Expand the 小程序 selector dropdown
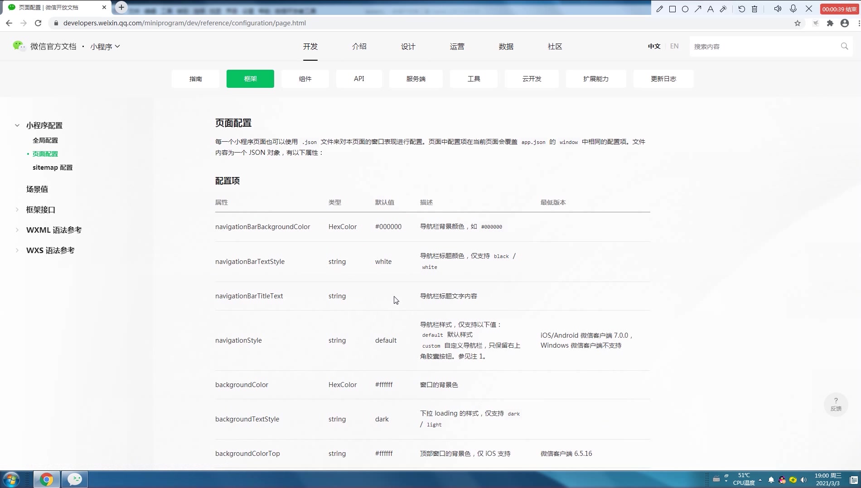 point(105,46)
